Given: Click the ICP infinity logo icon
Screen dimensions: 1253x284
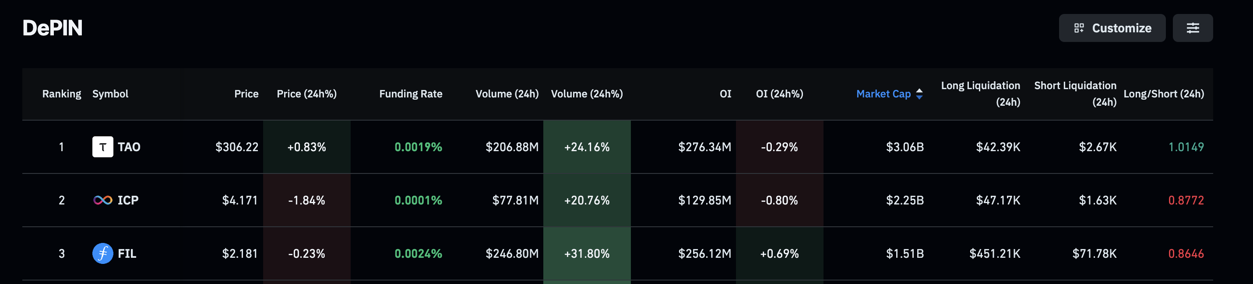Looking at the screenshot, I should point(102,200).
